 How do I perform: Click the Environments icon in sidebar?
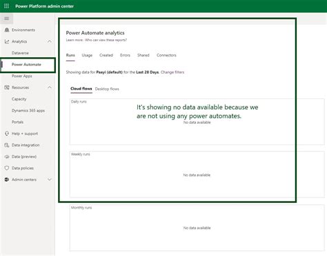pyautogui.click(x=7, y=30)
